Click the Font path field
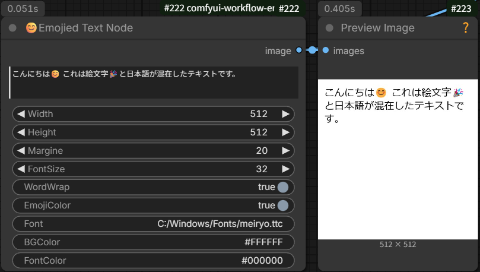480x272 pixels. (x=153, y=224)
